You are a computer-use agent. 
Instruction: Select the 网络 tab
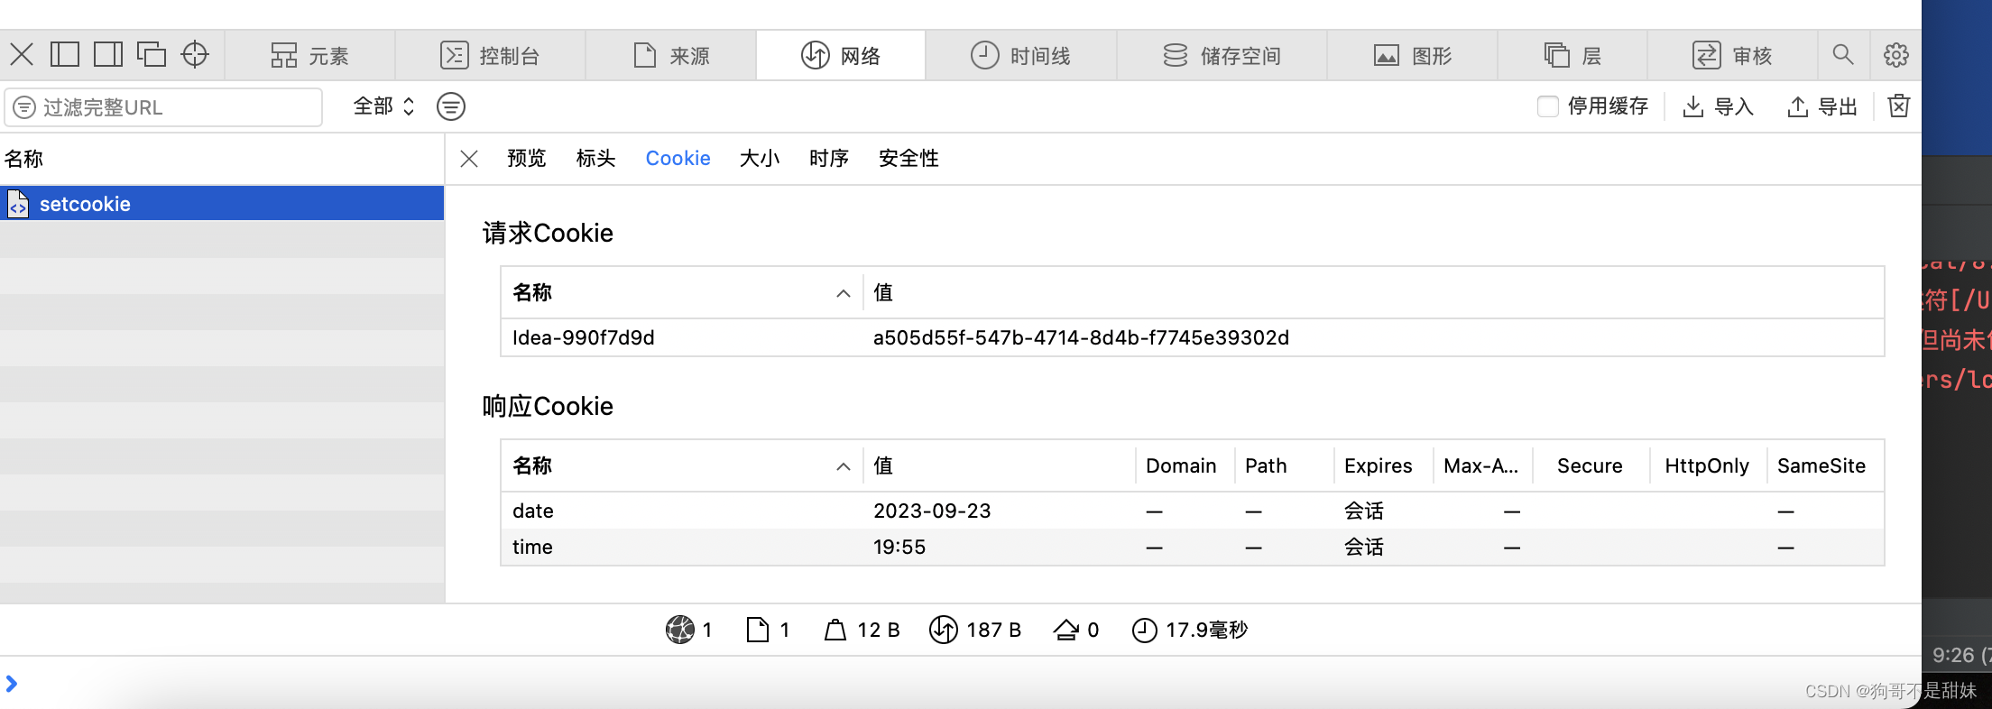[840, 56]
